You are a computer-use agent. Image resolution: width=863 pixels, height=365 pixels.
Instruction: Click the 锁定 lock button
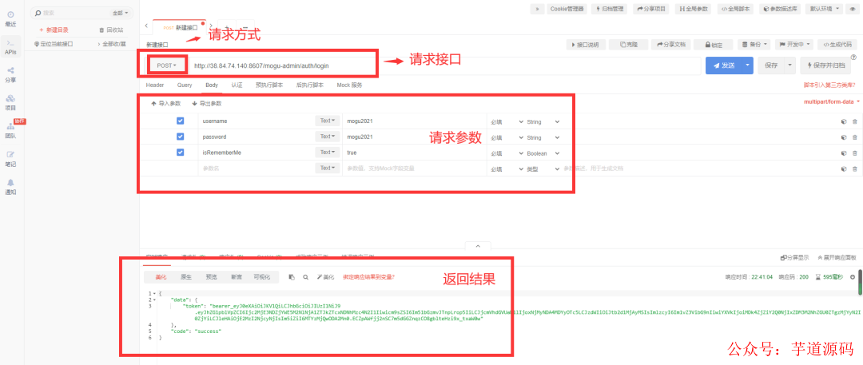[713, 45]
